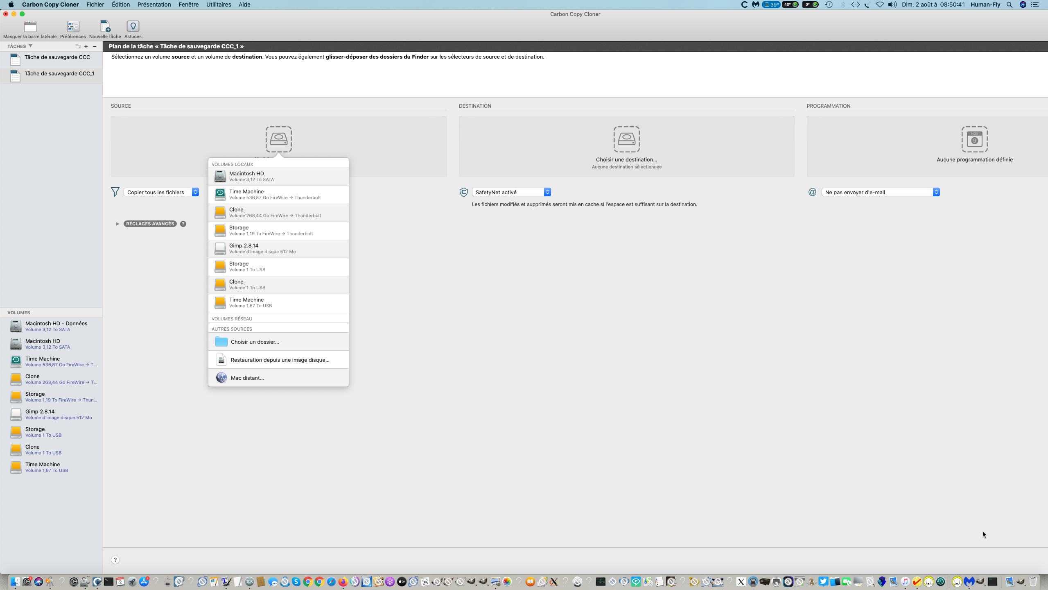Select Storage 1,19 To in source popup
Screen dimensions: 1048x590
tap(278, 231)
